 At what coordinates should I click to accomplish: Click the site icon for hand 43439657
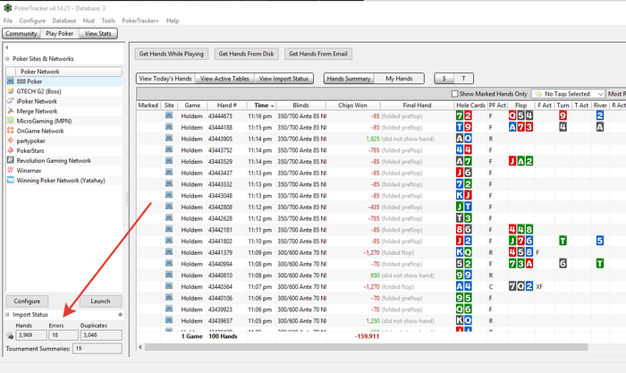coord(169,320)
